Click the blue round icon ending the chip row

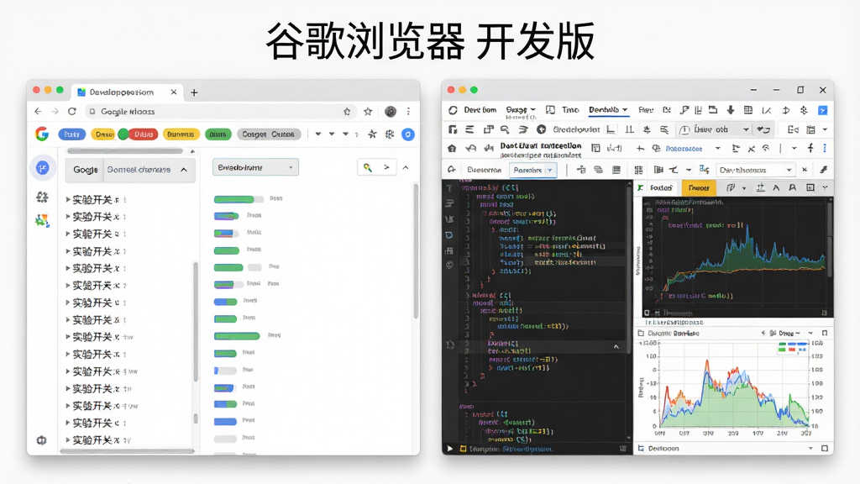click(x=408, y=134)
